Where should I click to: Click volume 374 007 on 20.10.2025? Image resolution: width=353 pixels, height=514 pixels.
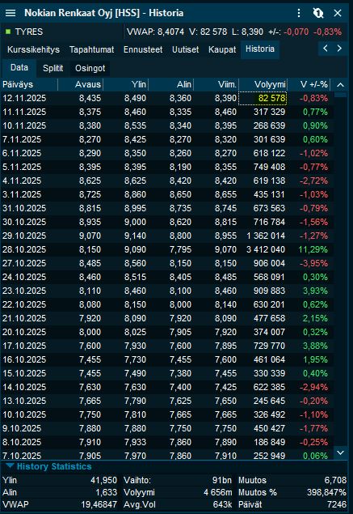coord(269,333)
